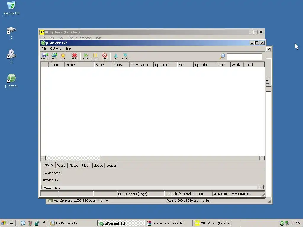Sort by the ETA column header

pos(185,65)
